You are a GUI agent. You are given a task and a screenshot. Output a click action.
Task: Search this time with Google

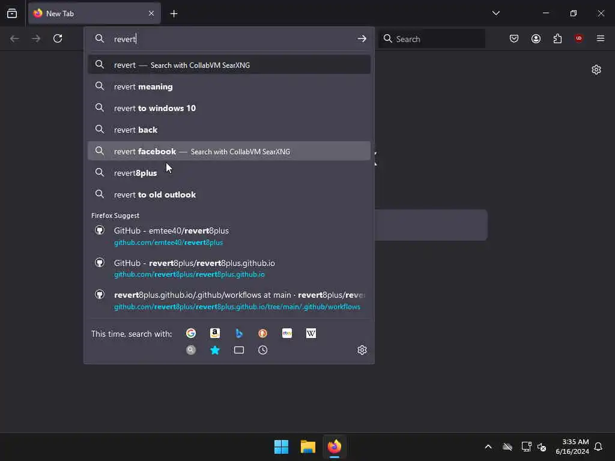(191, 333)
